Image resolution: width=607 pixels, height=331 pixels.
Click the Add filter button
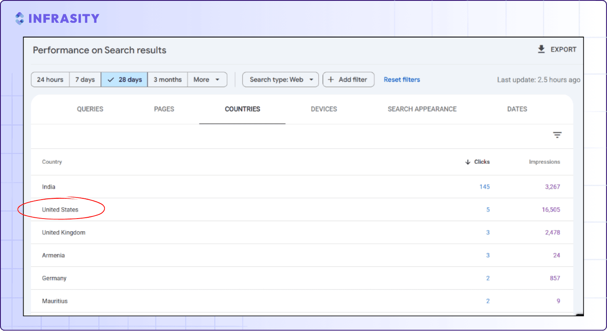(x=348, y=80)
